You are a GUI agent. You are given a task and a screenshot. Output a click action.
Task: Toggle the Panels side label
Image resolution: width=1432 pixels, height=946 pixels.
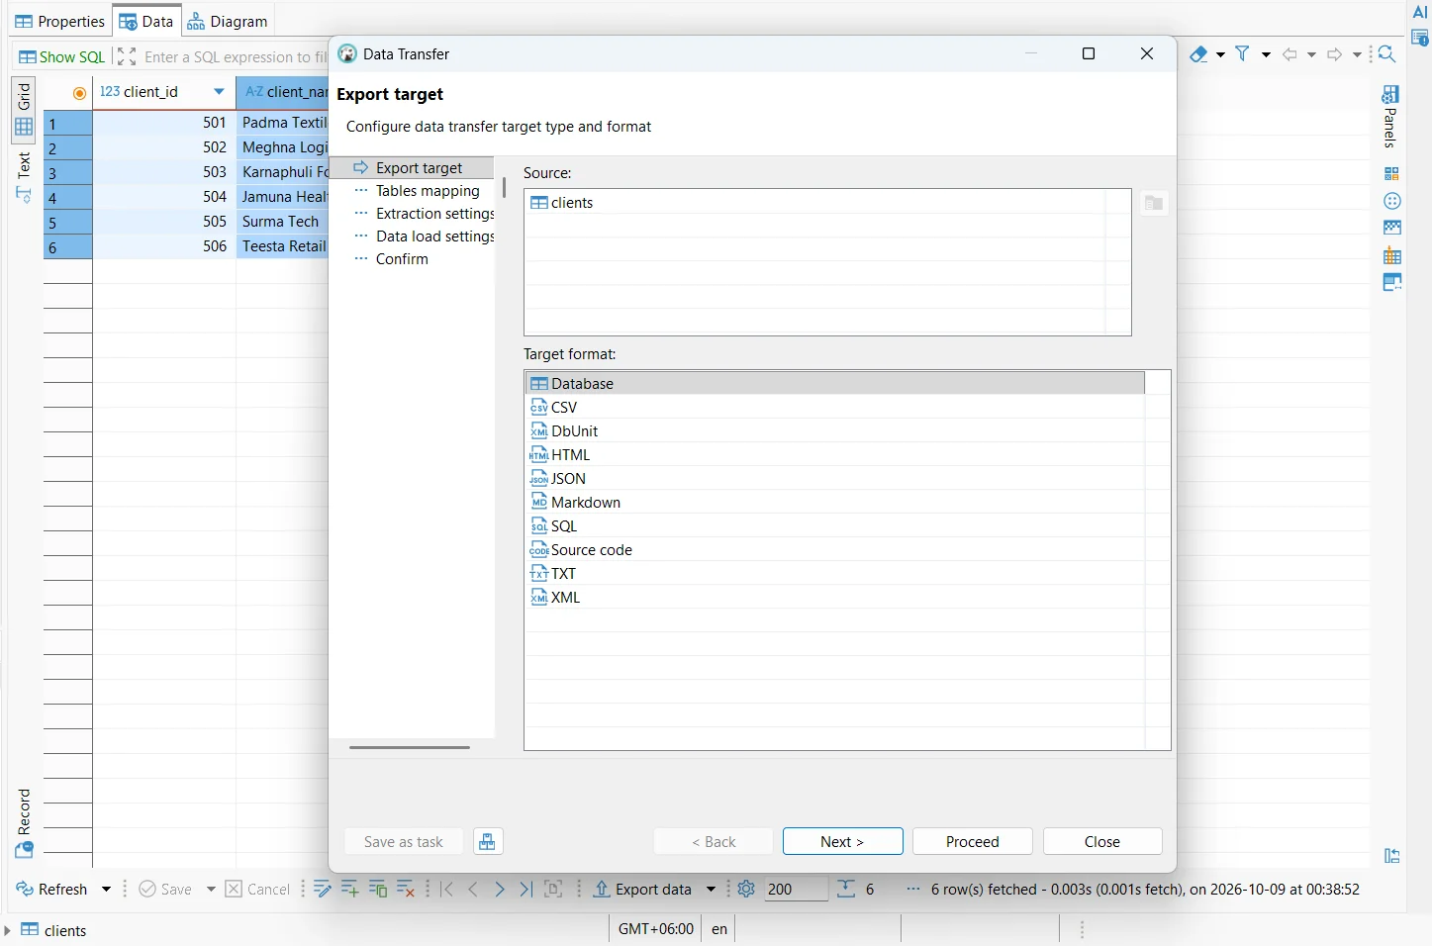click(1391, 117)
